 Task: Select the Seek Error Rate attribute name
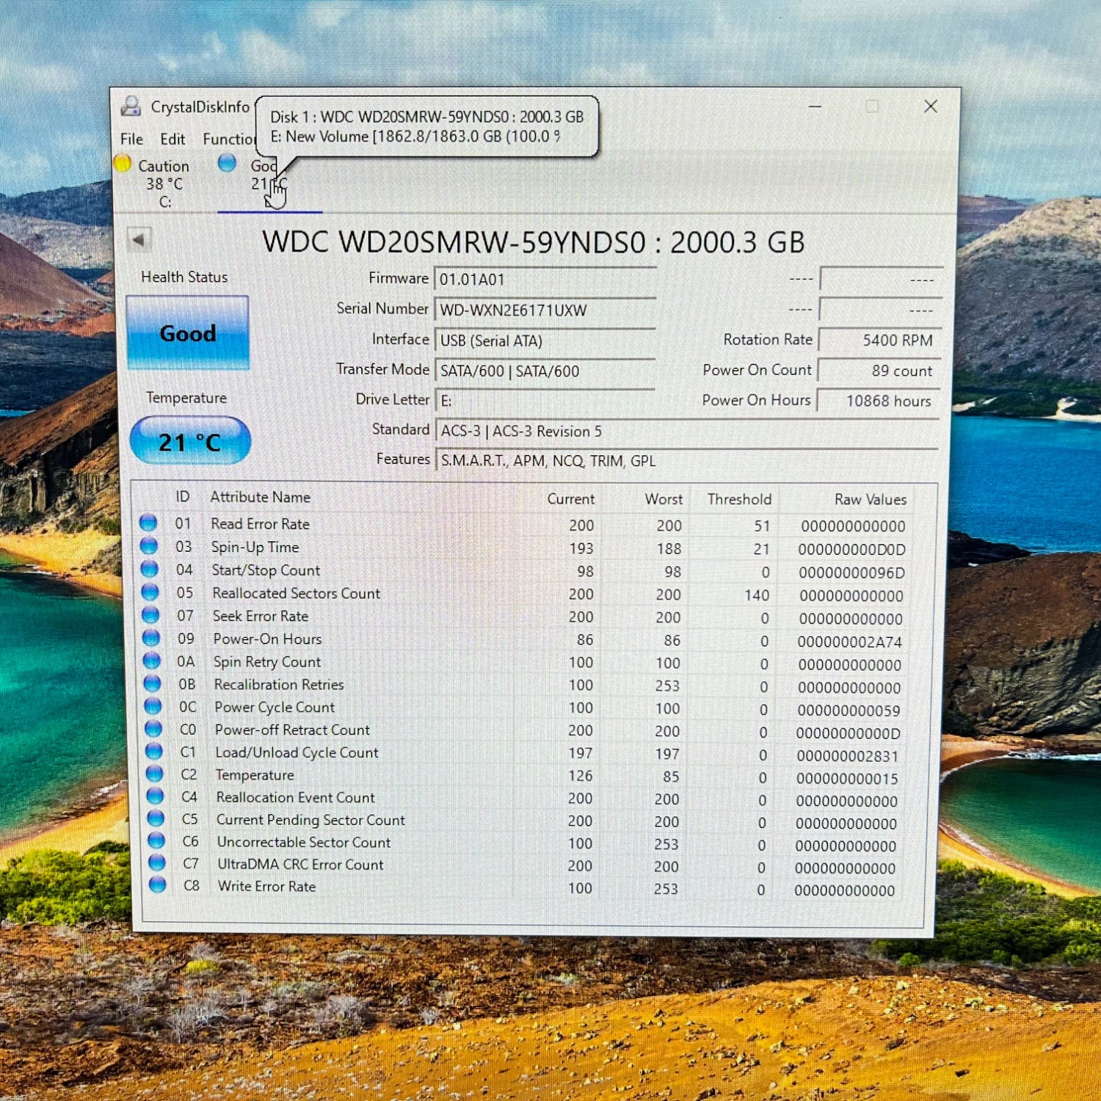pos(261,616)
